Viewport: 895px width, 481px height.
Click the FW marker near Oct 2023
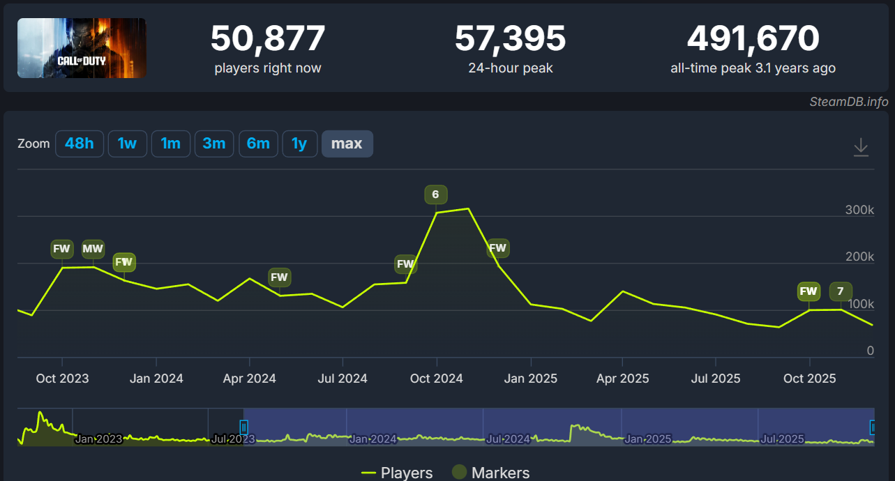pyautogui.click(x=62, y=249)
